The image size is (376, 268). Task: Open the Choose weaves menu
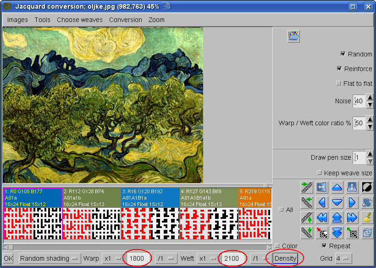[79, 20]
